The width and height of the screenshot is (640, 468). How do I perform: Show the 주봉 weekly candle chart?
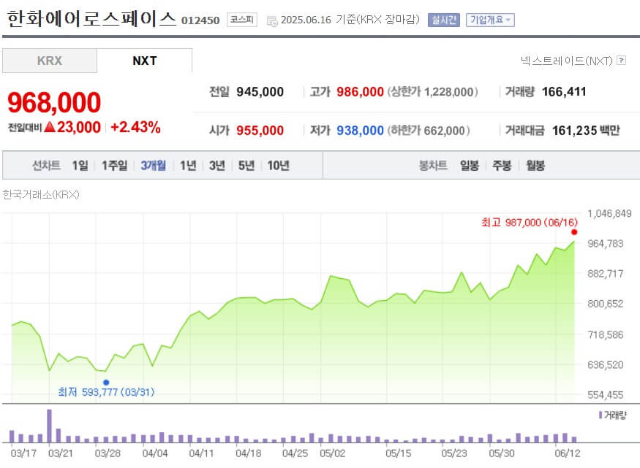pyautogui.click(x=502, y=165)
